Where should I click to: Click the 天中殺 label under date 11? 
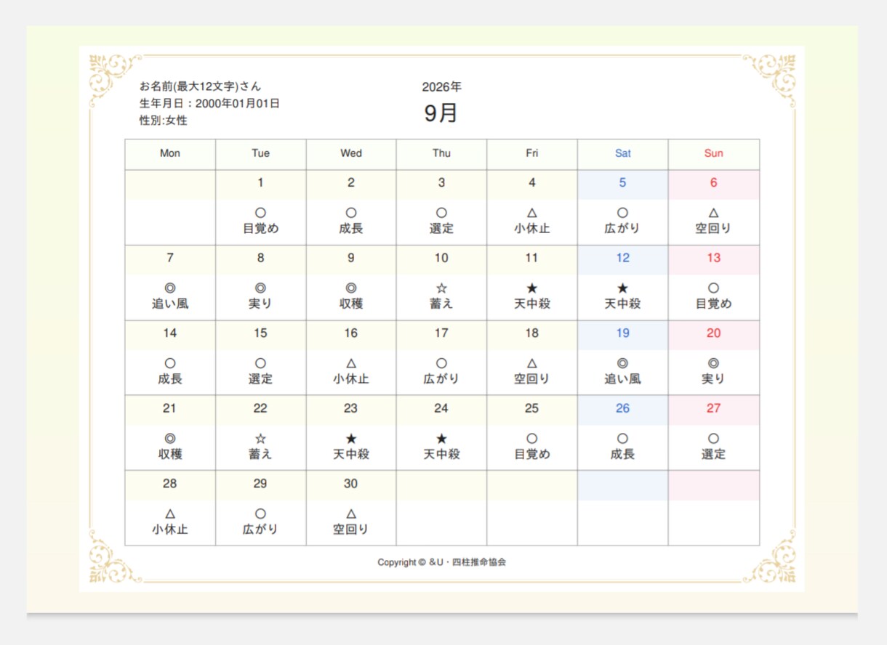(532, 304)
